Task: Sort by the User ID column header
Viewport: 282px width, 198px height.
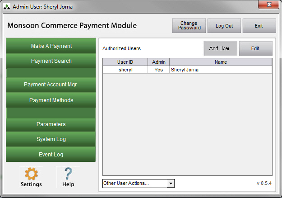Action: point(125,62)
